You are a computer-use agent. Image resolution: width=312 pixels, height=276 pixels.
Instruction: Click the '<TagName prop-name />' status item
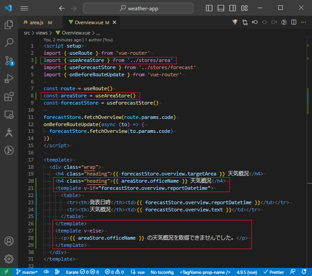pyautogui.click(x=205, y=272)
